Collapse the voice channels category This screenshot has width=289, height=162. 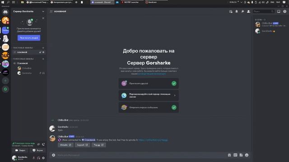[23, 59]
